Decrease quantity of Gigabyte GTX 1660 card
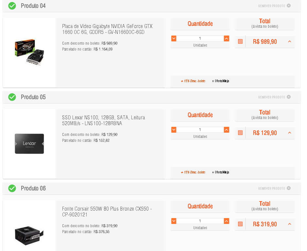307x251 pixels. [174, 38]
